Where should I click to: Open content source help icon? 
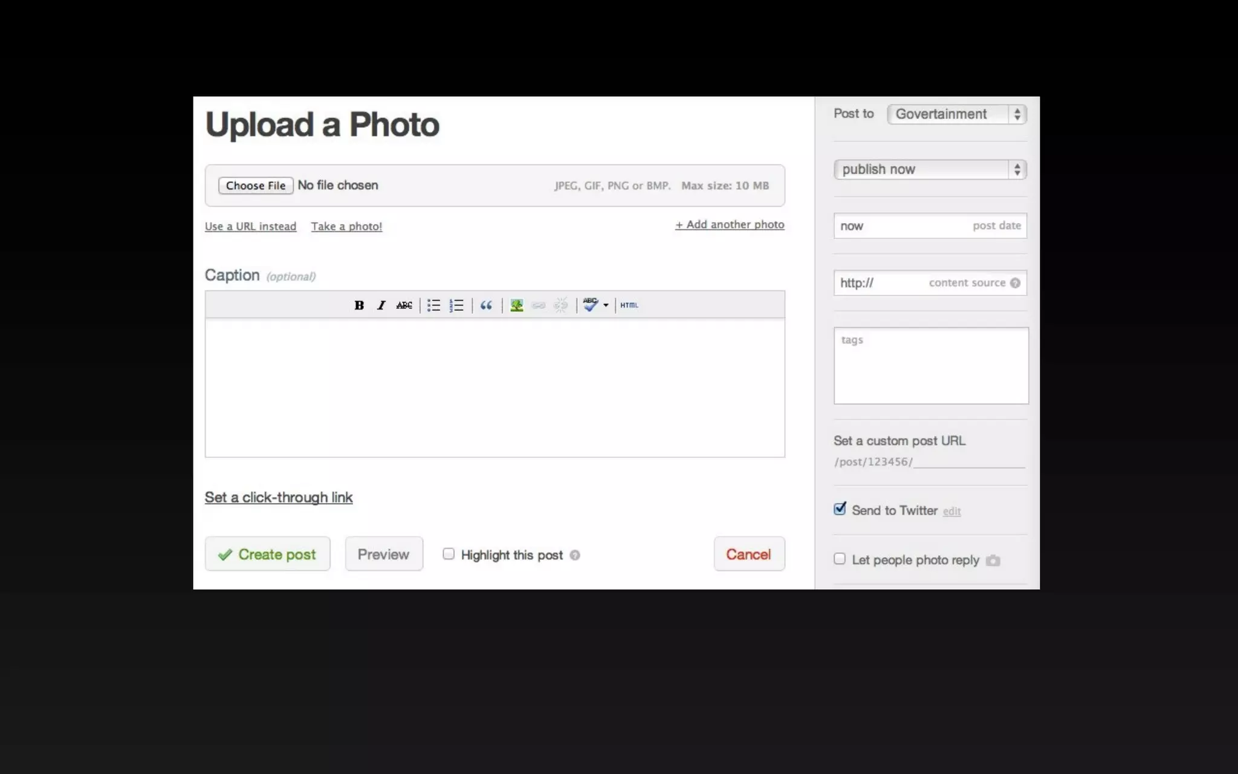(x=1015, y=283)
